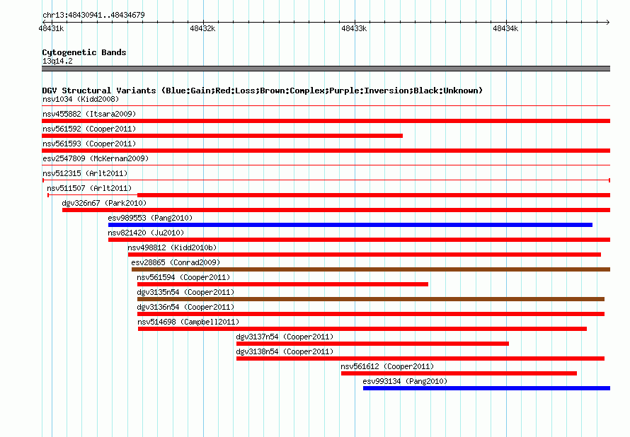
Task: Select the nsv455882 (Itsara2009) red bar
Action: pyautogui.click(x=326, y=121)
